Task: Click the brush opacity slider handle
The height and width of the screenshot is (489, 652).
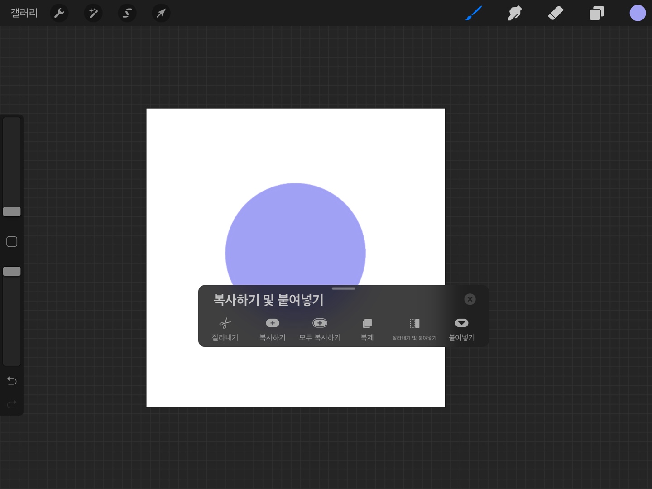Action: coord(12,271)
